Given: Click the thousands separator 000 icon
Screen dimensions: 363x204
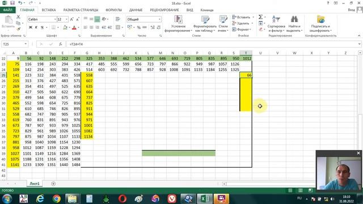Looking at the screenshot, I should 145,27.
